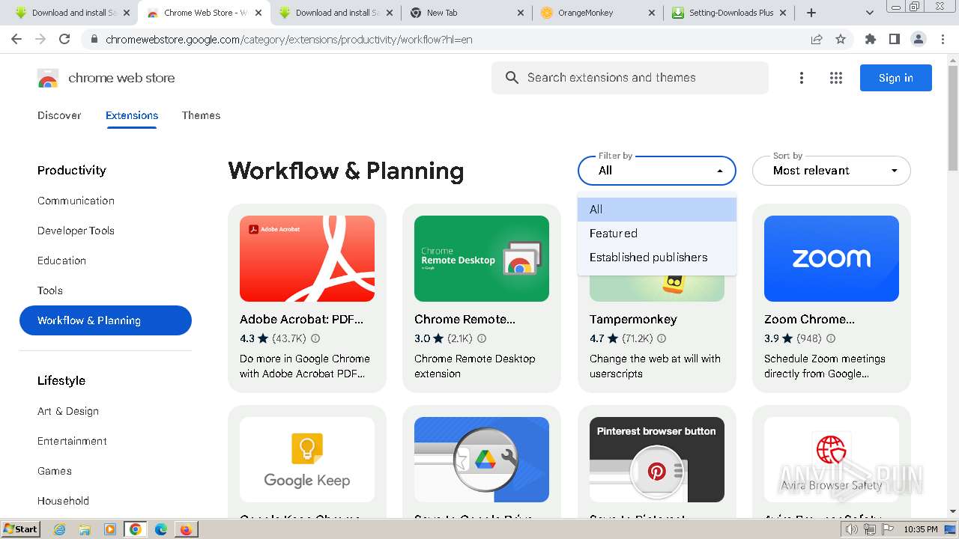Open the Zoom Chrome extension thumbnail
Image resolution: width=959 pixels, height=539 pixels.
tap(832, 259)
